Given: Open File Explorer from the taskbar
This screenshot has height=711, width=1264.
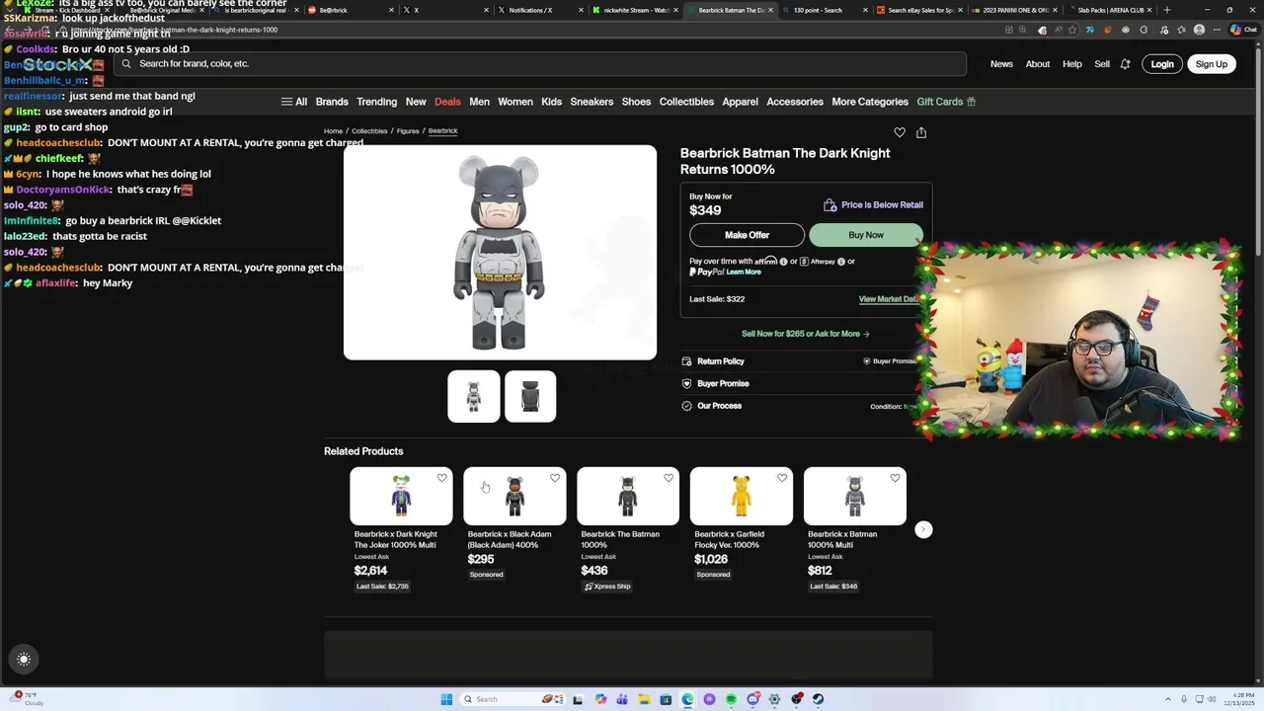Looking at the screenshot, I should [x=644, y=699].
